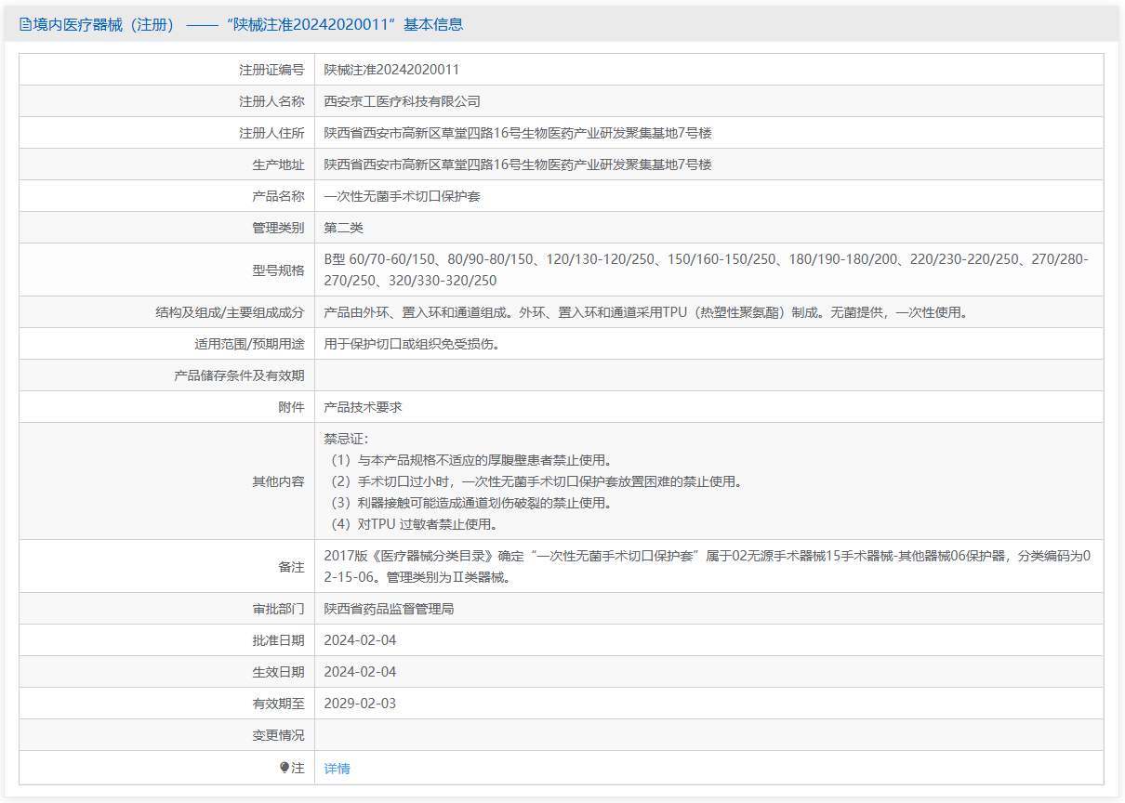
Task: Click the 产品储存条件及有效期 label
Action: [239, 375]
